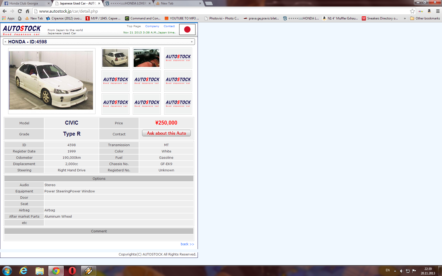Click the eBay extension icon
The height and width of the screenshot is (276, 442).
click(x=421, y=11)
